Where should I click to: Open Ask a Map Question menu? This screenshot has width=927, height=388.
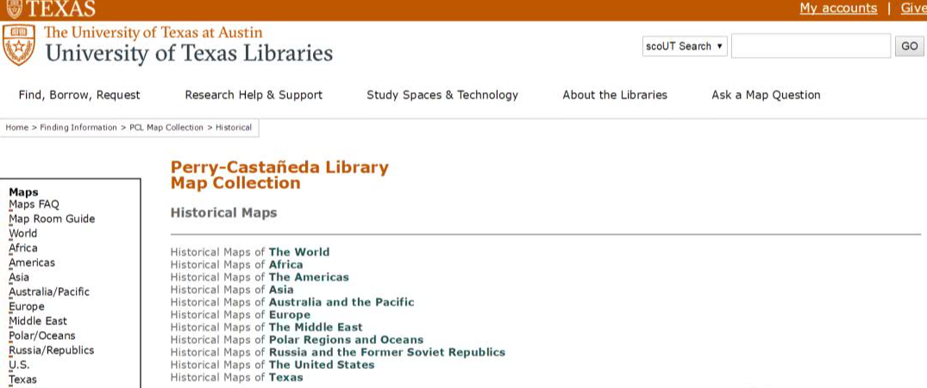pyautogui.click(x=767, y=95)
